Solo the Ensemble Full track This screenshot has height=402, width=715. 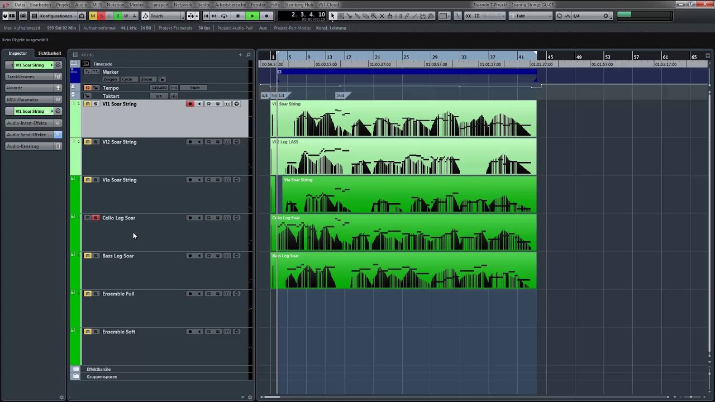pos(96,294)
